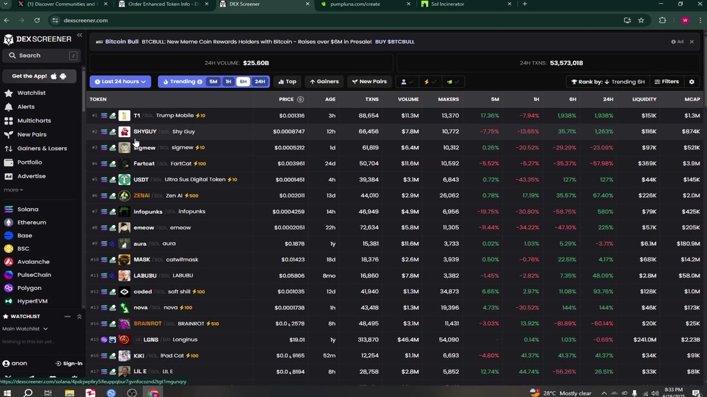707x397 pixels.
Task: Select the BSC chain
Action: [x=23, y=249]
